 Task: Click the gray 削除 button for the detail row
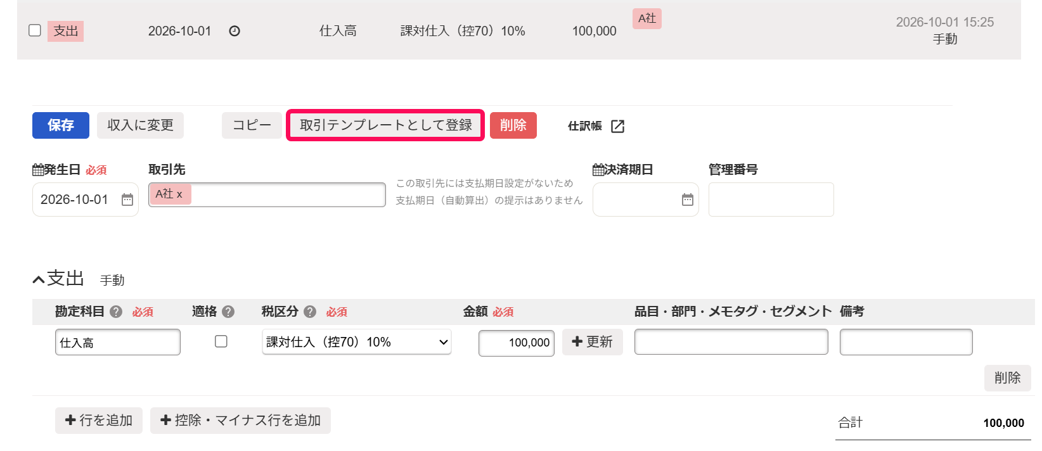pos(1008,378)
